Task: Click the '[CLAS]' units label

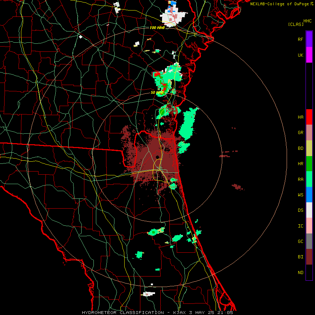Action: 296,24
